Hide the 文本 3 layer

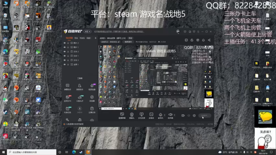tap(65, 60)
